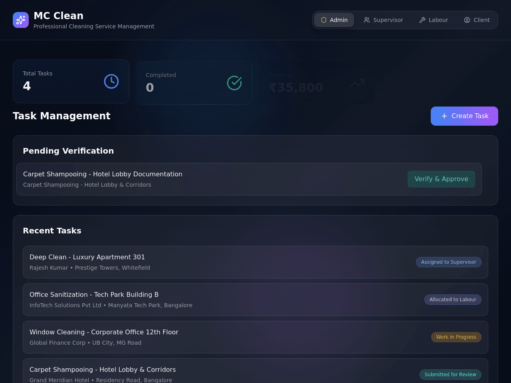The width and height of the screenshot is (511, 383).
Task: Open the Deep Clean - Luxury Apartment 301 task
Action: pyautogui.click(x=255, y=262)
